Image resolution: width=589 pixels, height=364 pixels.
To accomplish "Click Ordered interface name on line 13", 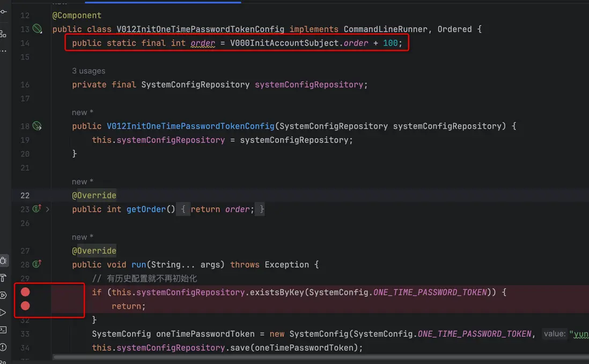I will tap(454, 29).
